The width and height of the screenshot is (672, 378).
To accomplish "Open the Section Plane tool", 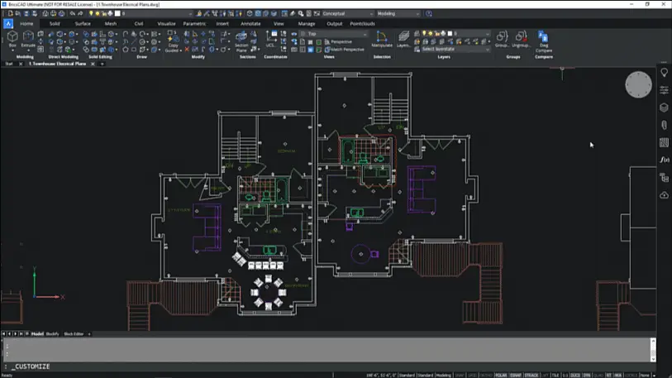I will (x=241, y=41).
